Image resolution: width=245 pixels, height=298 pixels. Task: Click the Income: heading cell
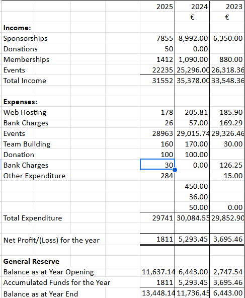19,28
